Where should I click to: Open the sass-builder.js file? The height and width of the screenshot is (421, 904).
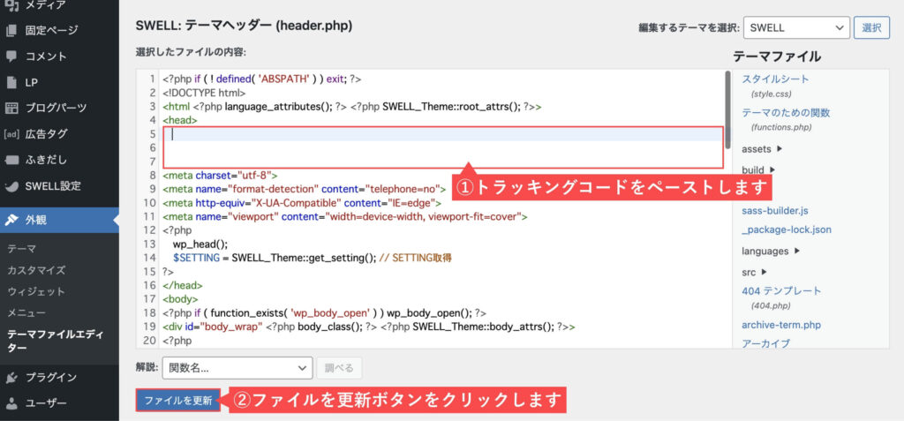[x=775, y=210]
